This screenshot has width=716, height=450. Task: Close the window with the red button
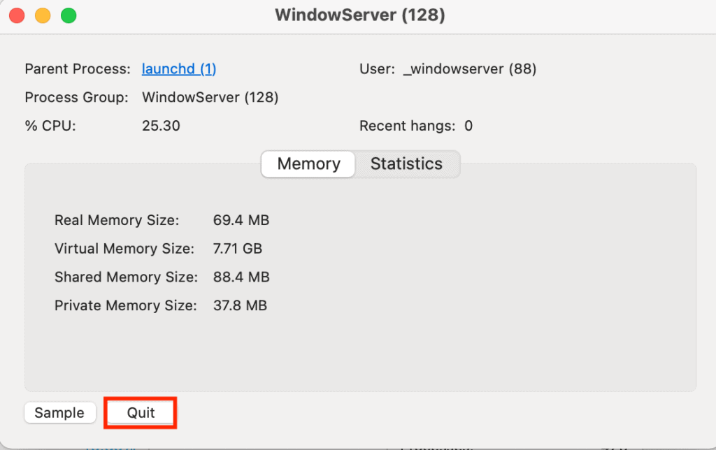click(x=17, y=15)
